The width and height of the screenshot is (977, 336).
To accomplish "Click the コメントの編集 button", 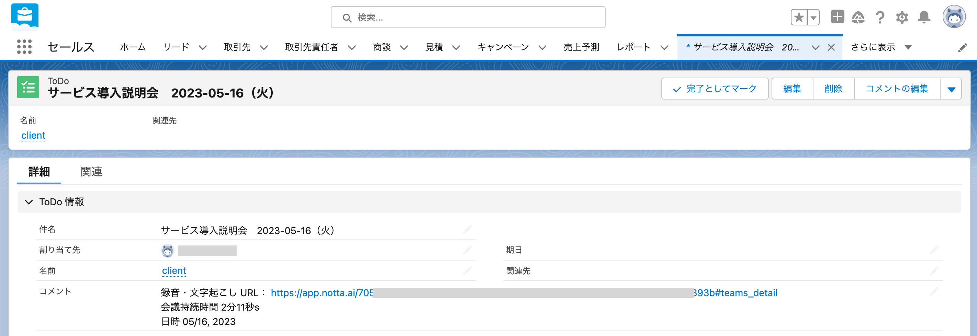I will (897, 89).
